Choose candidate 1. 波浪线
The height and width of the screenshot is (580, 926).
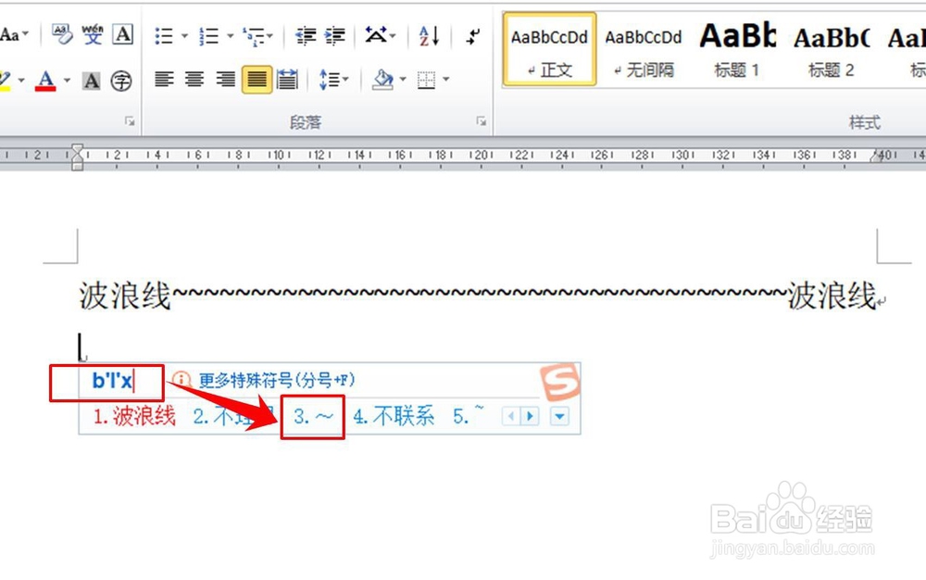[134, 416]
